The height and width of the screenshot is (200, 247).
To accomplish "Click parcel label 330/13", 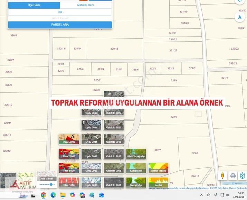I will [x=61, y=49].
